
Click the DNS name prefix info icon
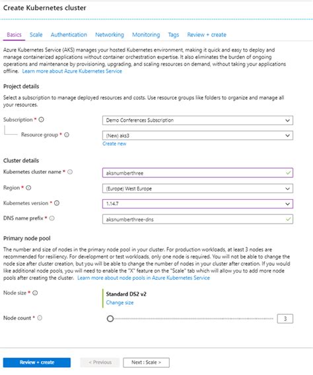[x=52, y=218]
